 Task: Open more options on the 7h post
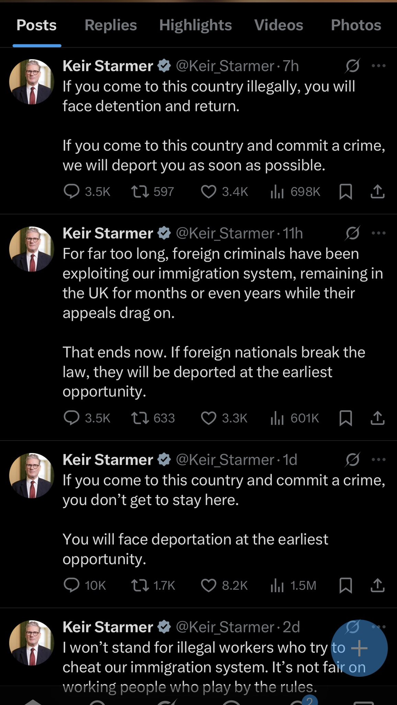click(378, 66)
